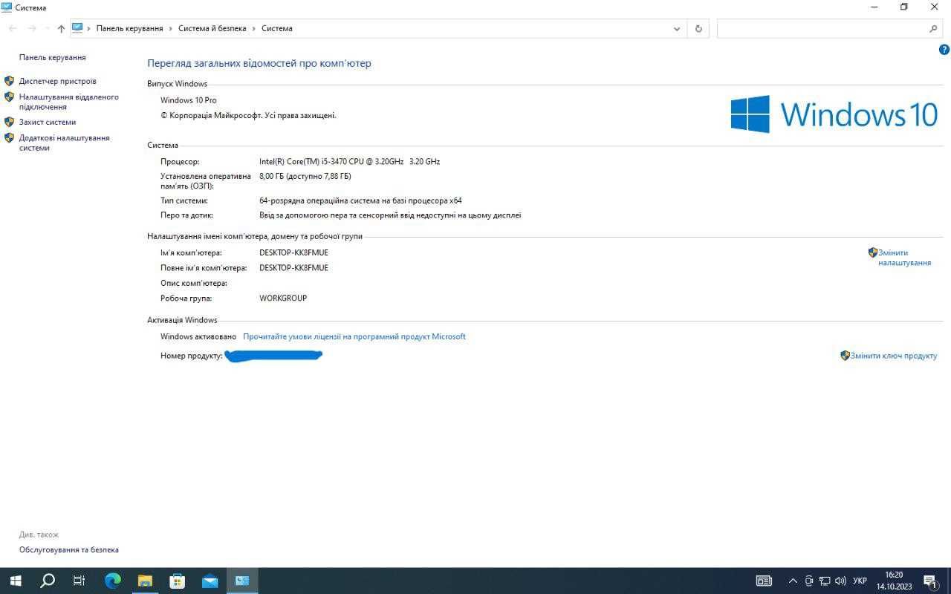
Task: Open Task View on taskbar
Action: point(79,581)
